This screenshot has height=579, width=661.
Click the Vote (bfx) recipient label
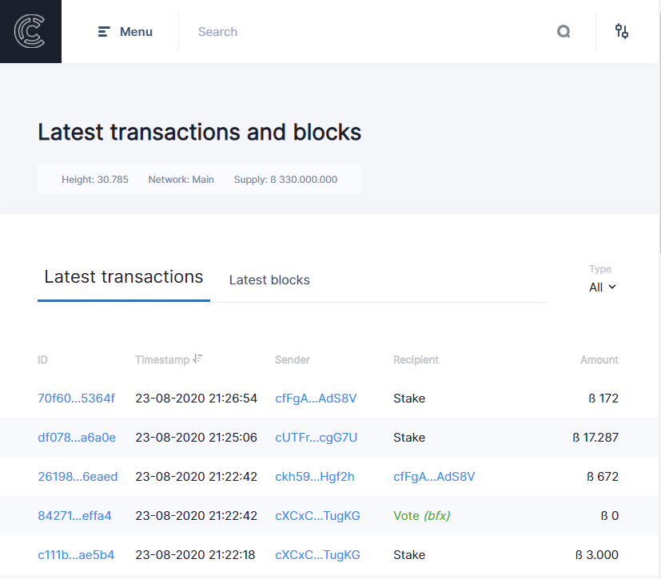421,516
